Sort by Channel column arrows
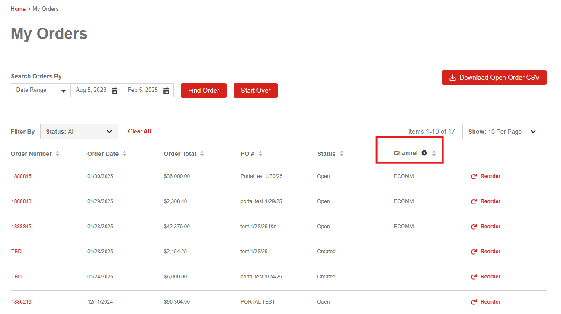The image size is (561, 314). (x=434, y=153)
